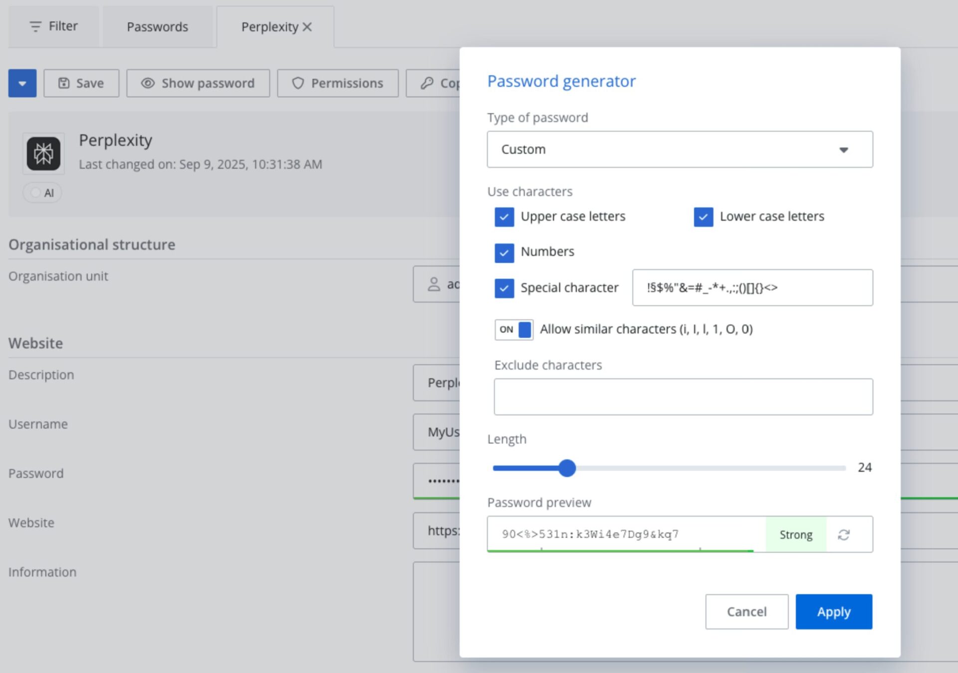Apply the generated password
The width and height of the screenshot is (958, 673).
point(833,611)
